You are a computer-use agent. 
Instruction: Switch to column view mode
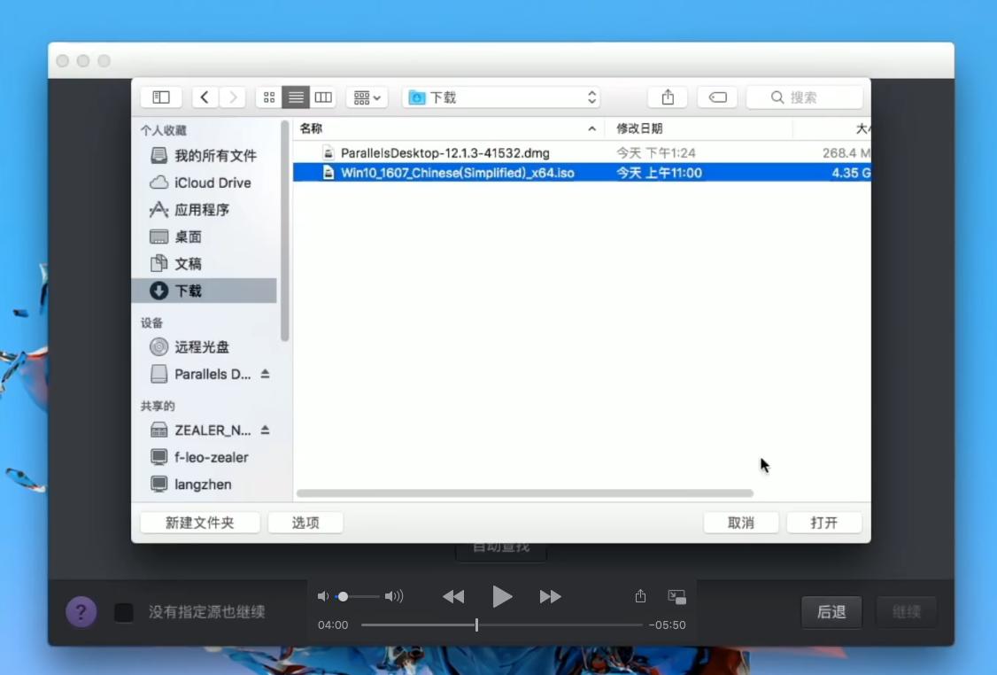click(x=322, y=97)
